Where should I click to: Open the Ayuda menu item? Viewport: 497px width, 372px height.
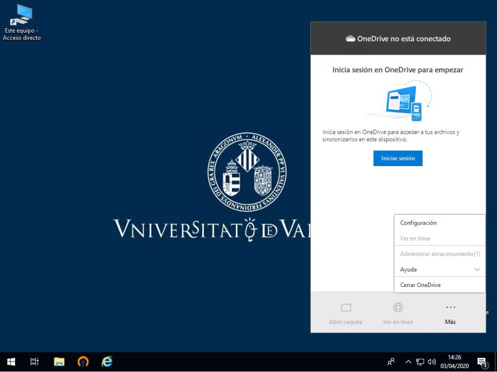pyautogui.click(x=440, y=269)
